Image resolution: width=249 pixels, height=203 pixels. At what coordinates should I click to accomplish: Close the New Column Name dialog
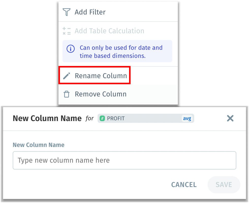tap(230, 118)
